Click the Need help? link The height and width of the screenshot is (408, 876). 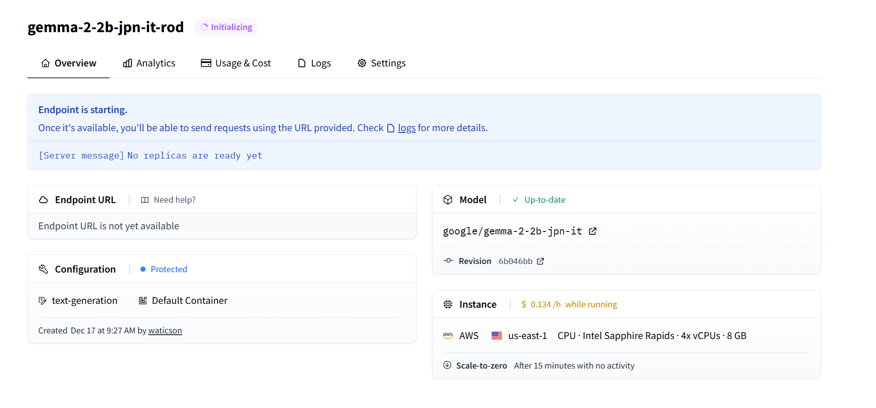(168, 200)
